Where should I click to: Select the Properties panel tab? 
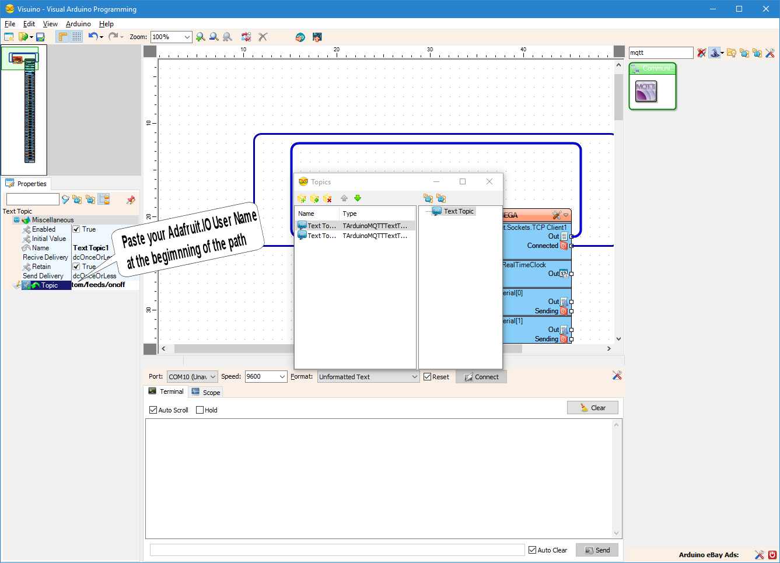26,184
